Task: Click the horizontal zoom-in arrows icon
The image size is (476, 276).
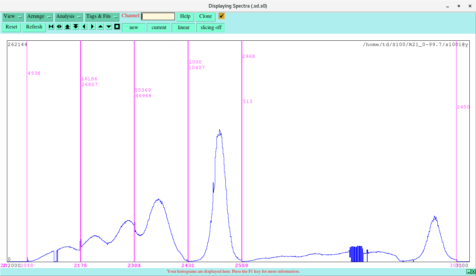Action: (59, 26)
